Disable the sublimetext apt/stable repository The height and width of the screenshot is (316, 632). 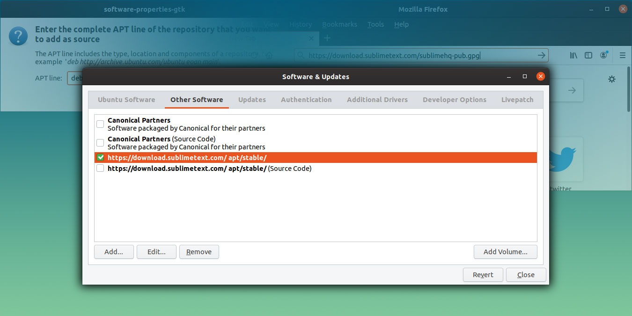(x=100, y=157)
